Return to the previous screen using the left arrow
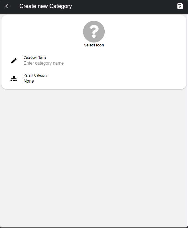 click(x=7, y=6)
